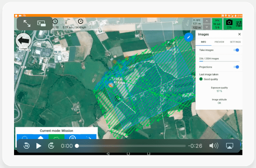The height and width of the screenshot is (168, 256).
Task: Click the AirPlay icon in video controls
Action: click(x=230, y=146)
